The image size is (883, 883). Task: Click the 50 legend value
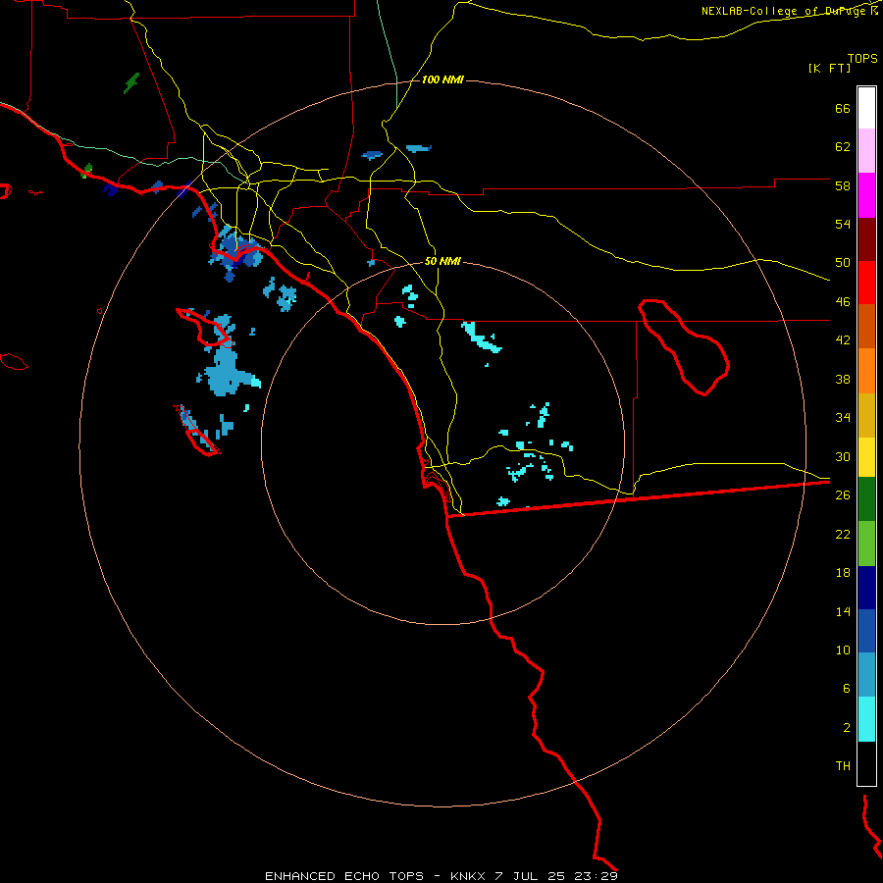coord(843,263)
